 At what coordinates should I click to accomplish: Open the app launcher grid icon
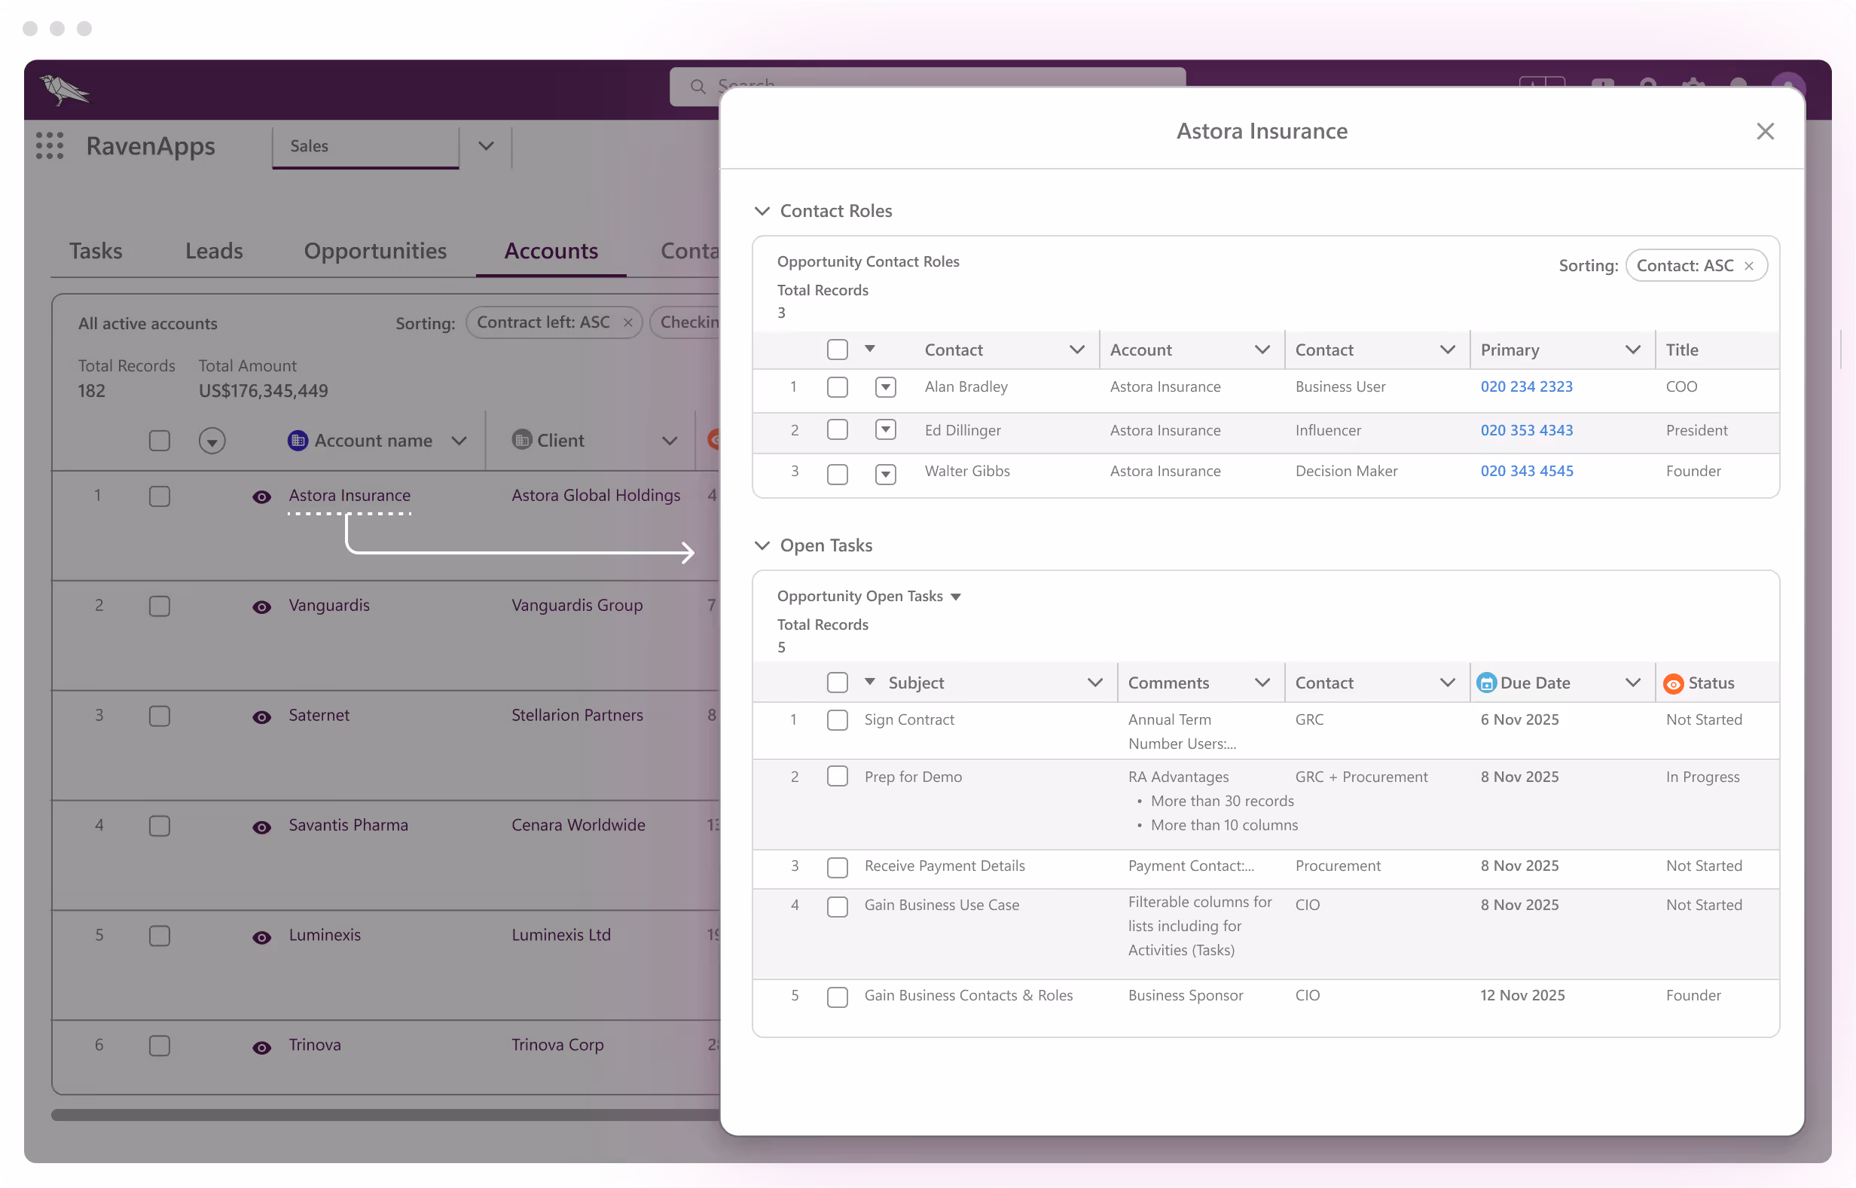click(x=49, y=146)
